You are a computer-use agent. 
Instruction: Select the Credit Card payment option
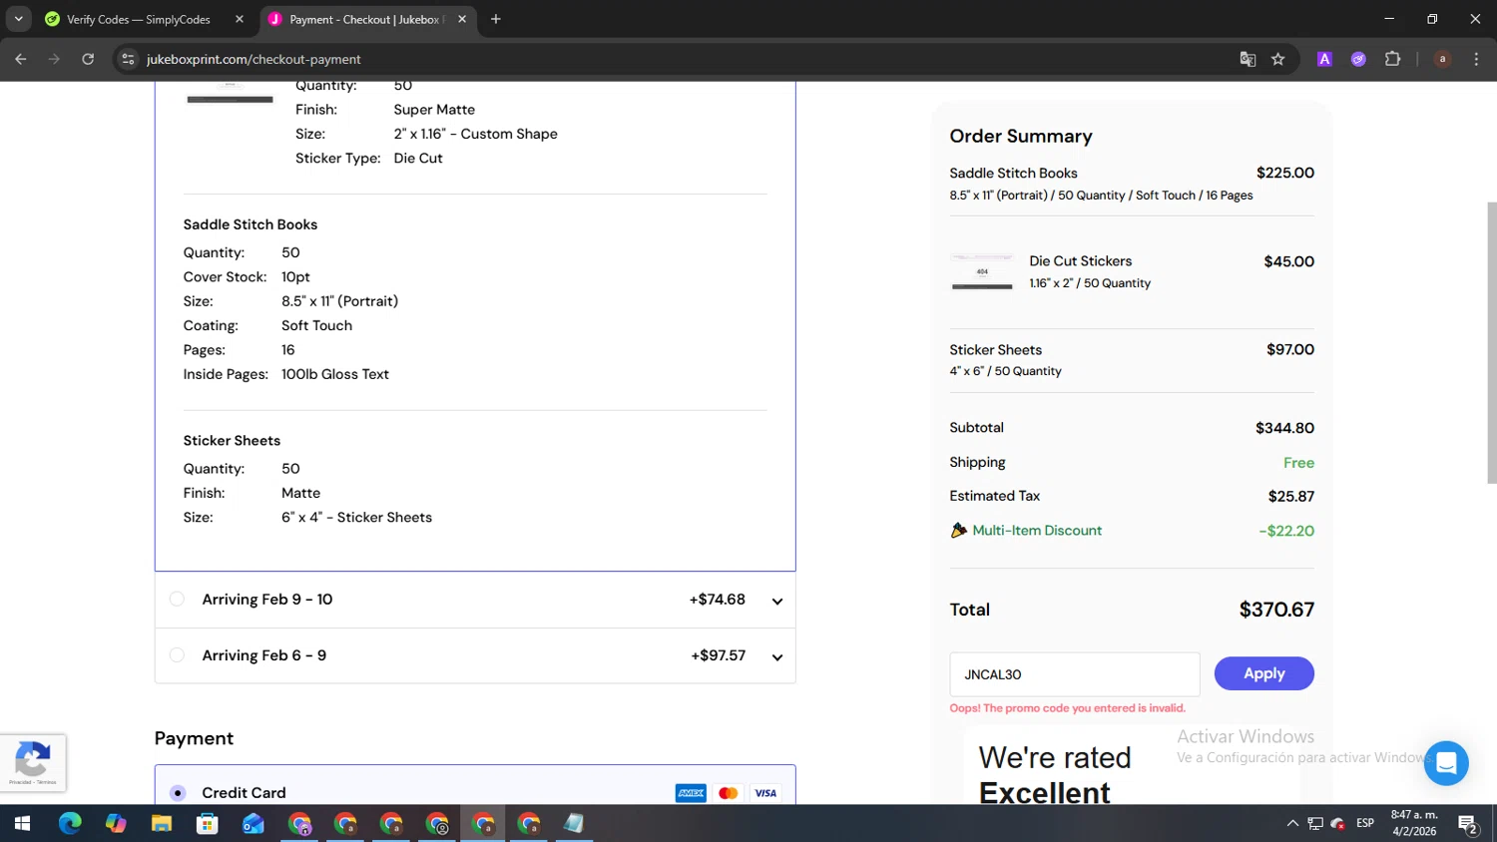coord(178,793)
